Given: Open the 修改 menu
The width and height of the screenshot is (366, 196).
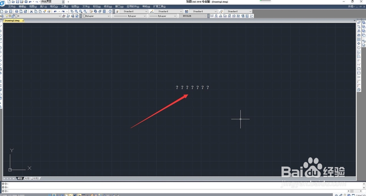Looking at the screenshot, I should [108, 7].
